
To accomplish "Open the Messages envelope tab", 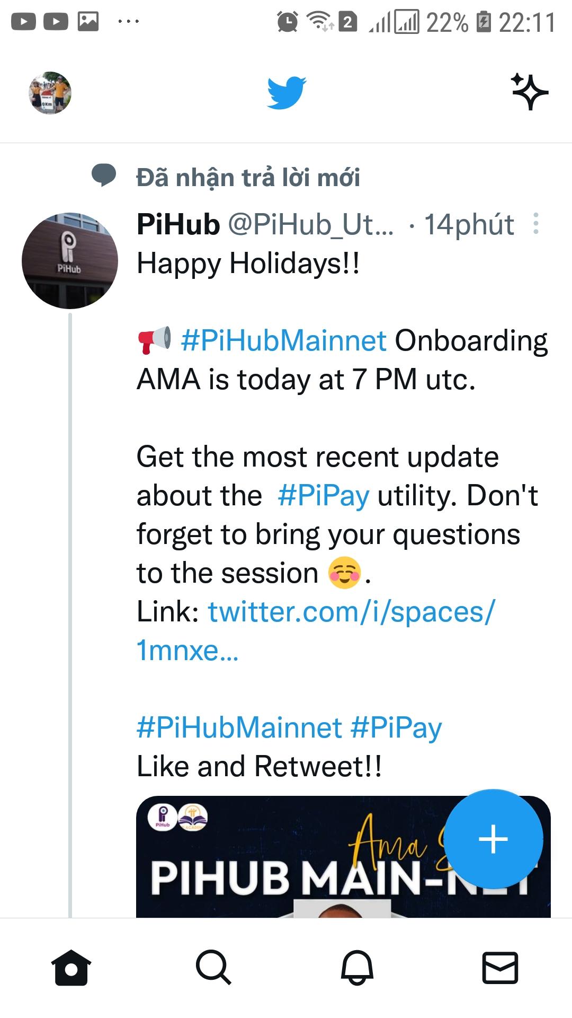I will [500, 968].
